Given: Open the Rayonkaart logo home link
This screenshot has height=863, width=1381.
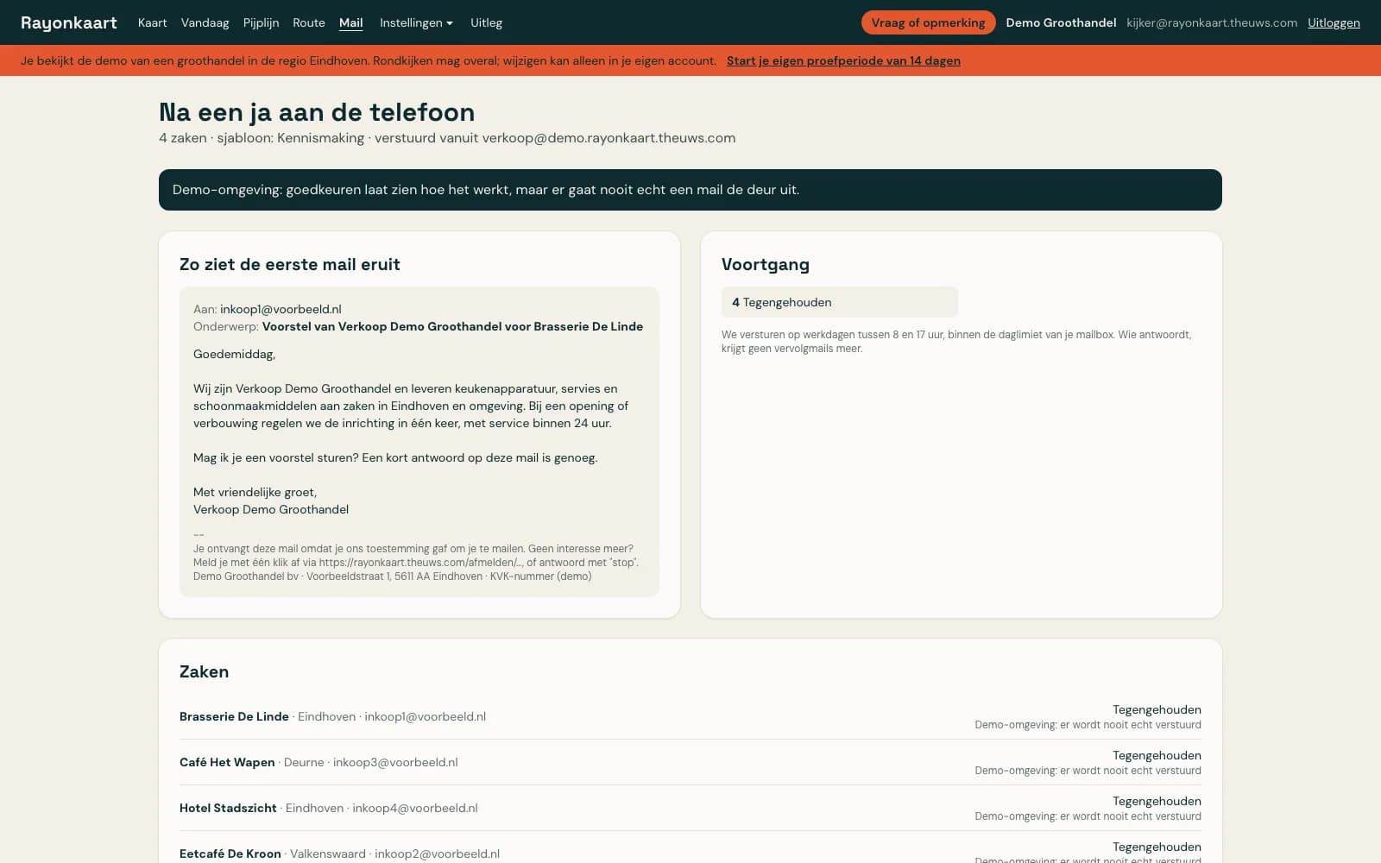Looking at the screenshot, I should 69,22.
